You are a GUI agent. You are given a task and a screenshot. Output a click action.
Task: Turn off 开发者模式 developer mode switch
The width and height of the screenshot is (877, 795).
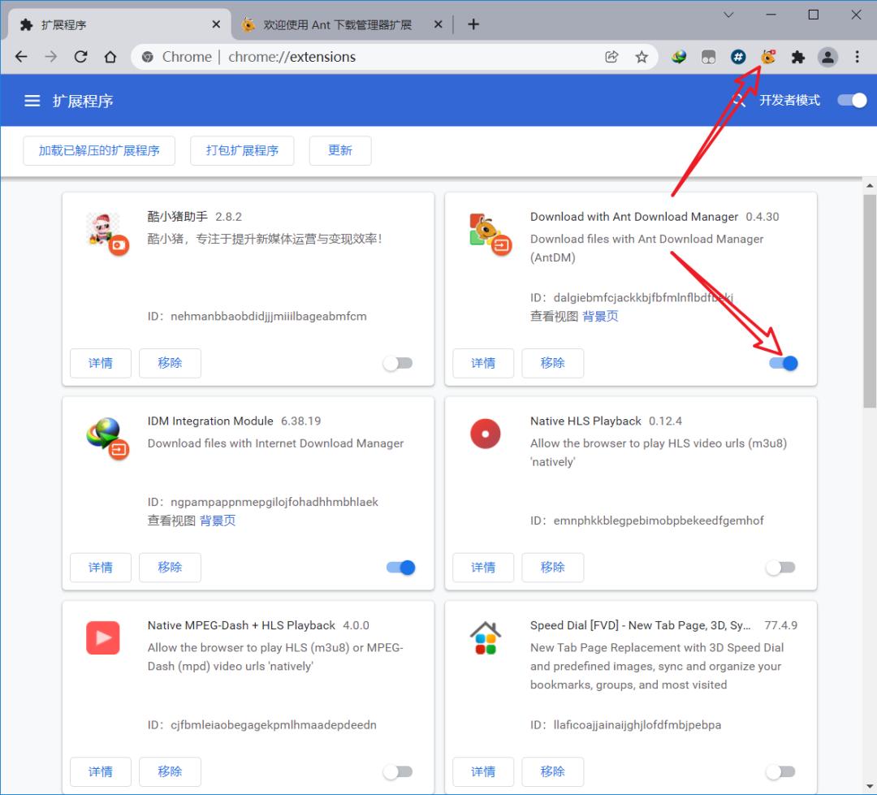point(852,101)
